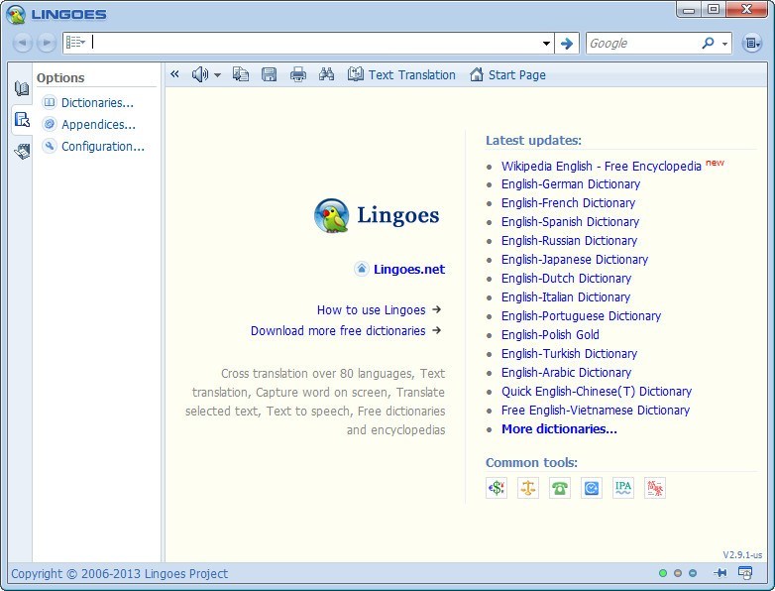
Task: Open English-German Dictionary link
Action: pos(571,184)
